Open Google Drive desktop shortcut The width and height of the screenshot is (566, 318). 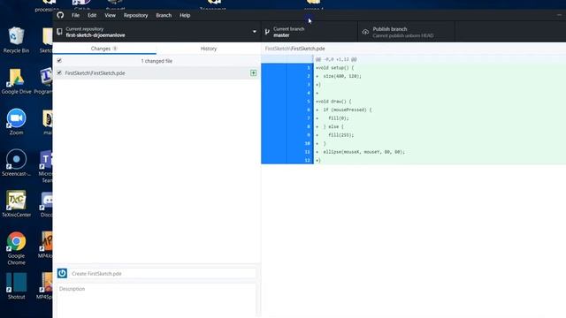pos(16,81)
